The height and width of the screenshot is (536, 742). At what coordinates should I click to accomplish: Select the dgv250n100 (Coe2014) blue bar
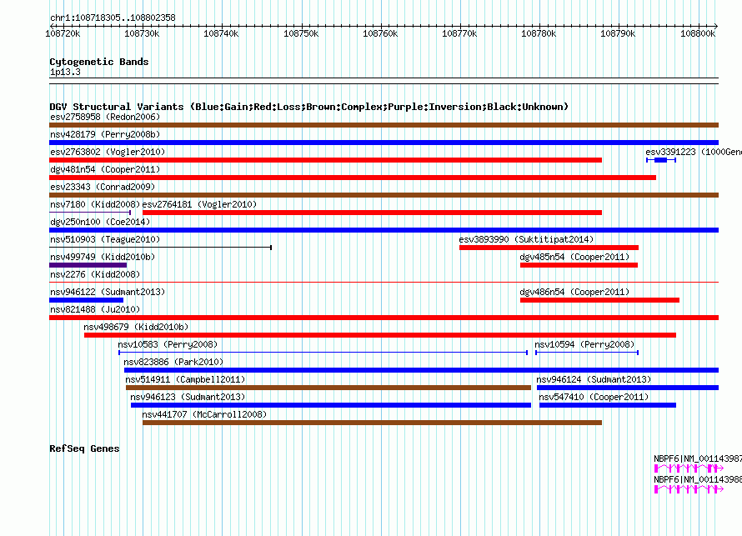[384, 230]
